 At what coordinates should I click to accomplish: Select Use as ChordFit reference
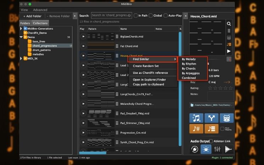[x=150, y=73]
